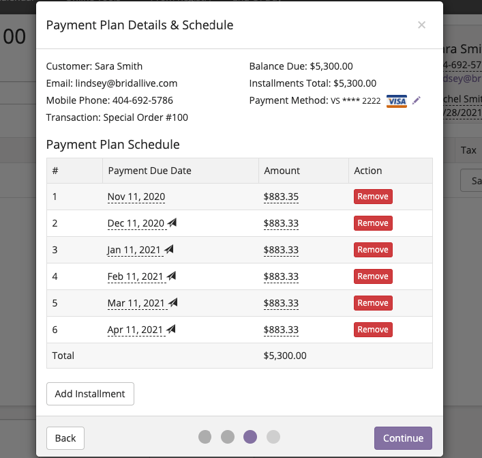Screen dimensions: 482x458
Task: Close the Payment Plan dialog
Action: (x=421, y=25)
